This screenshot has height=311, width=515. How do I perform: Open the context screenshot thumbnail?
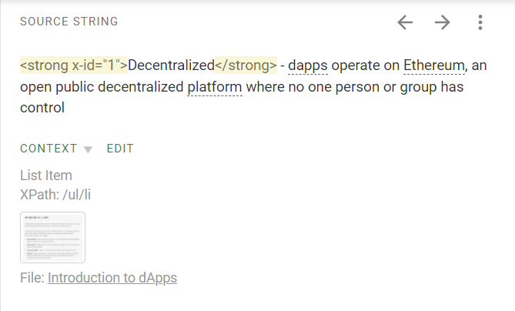click(x=52, y=238)
